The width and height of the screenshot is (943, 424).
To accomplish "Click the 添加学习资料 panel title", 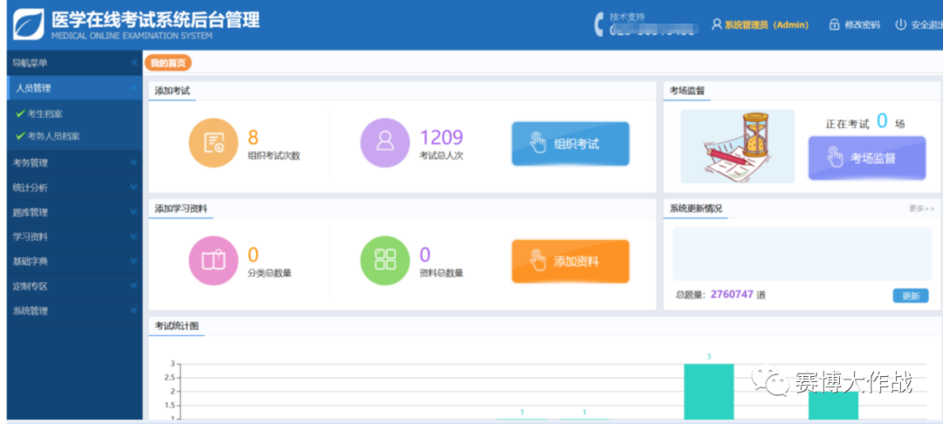I will [181, 209].
